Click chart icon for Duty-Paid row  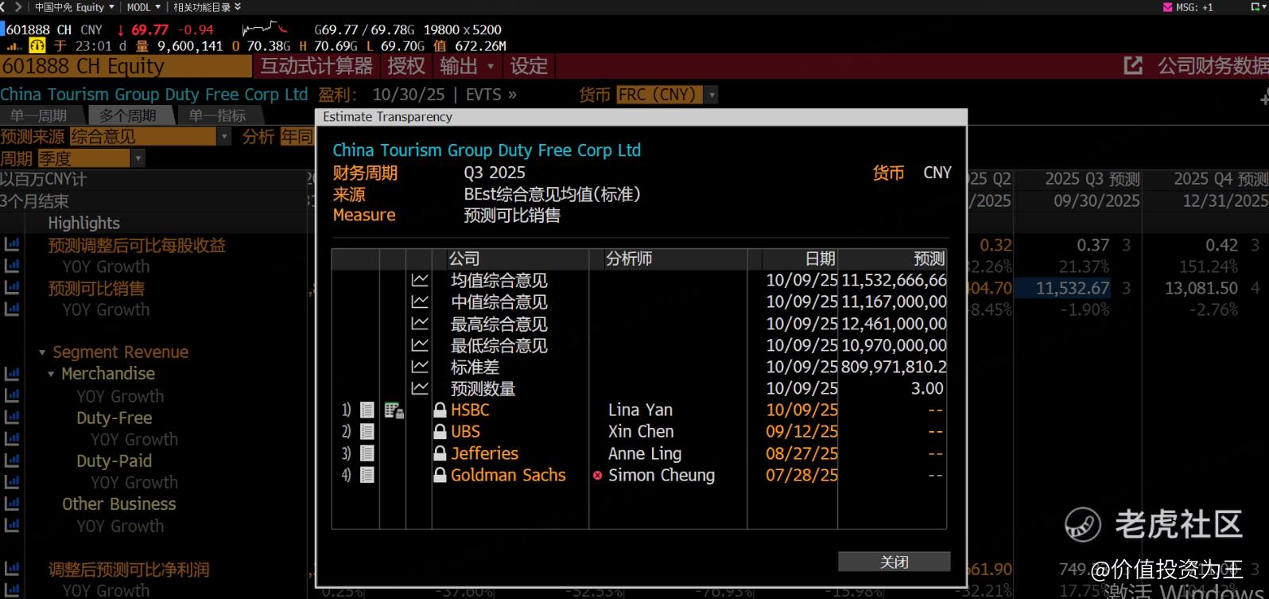tap(12, 461)
